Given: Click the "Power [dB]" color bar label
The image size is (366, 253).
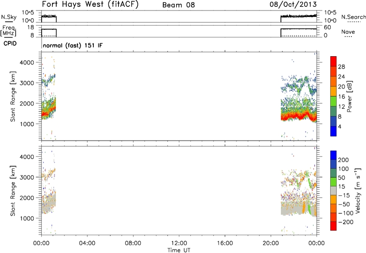Looking at the screenshot, I should (350, 96).
